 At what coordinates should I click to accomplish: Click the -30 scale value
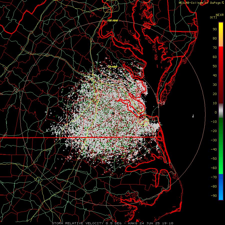point(214,140)
